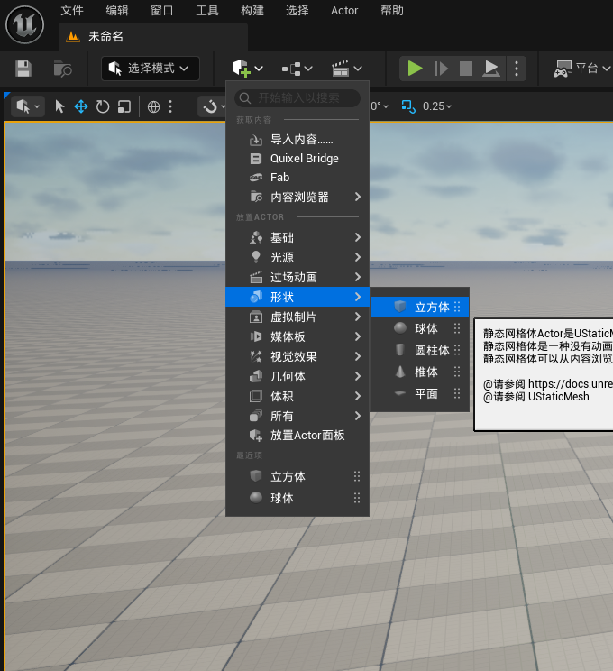The image size is (613, 671).
Task: Toggle scale snapping icon beside 0.25
Action: (x=407, y=106)
